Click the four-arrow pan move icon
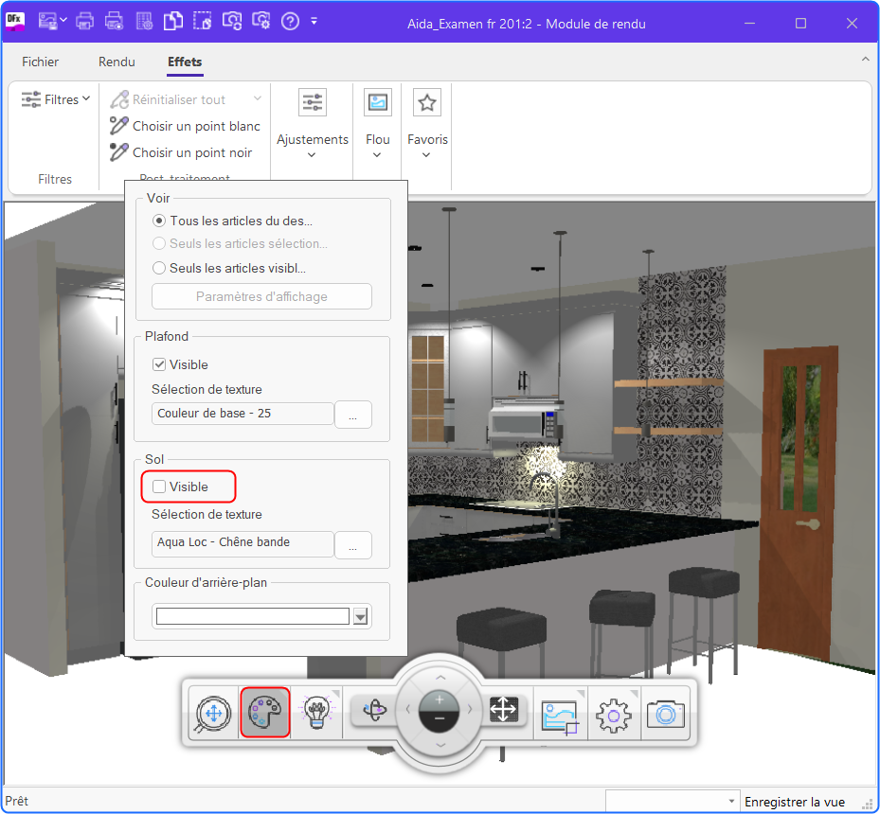 point(503,710)
